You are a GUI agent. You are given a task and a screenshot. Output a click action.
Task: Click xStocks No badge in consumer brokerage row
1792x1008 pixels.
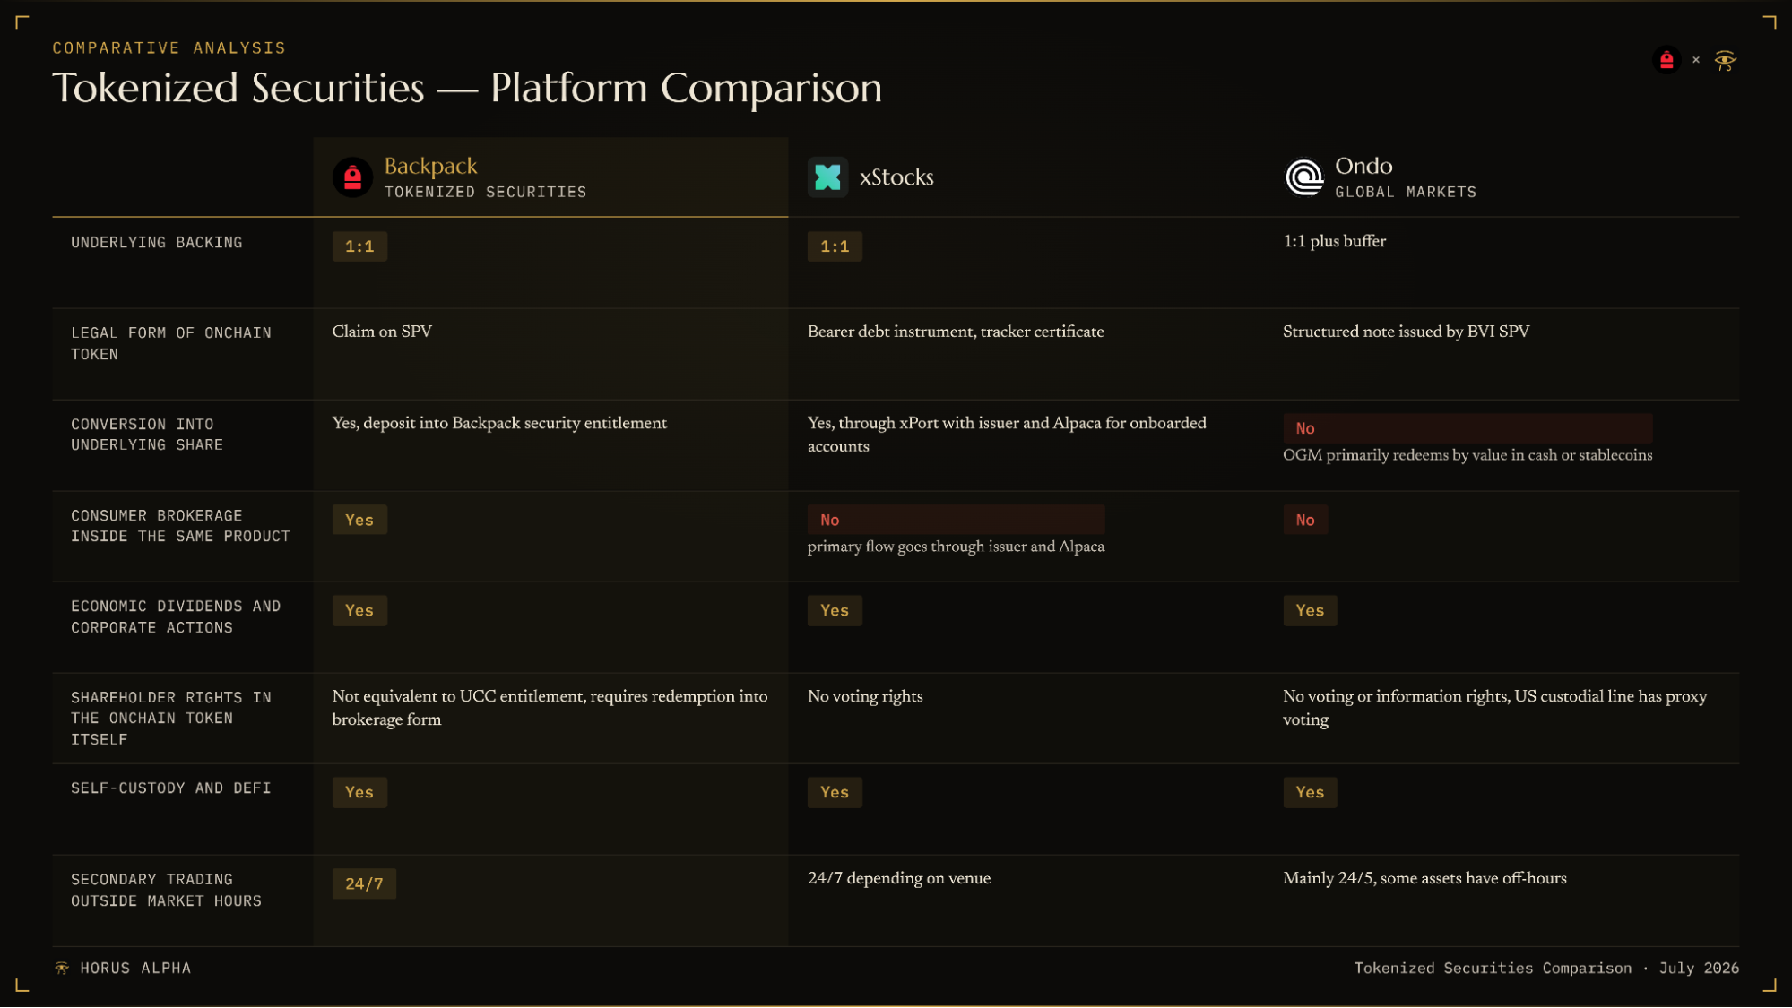point(956,520)
